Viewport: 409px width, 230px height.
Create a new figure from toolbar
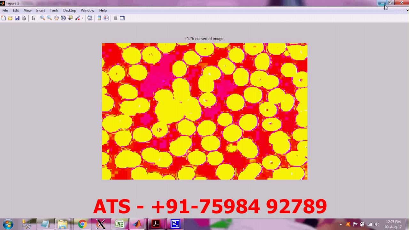[3, 18]
